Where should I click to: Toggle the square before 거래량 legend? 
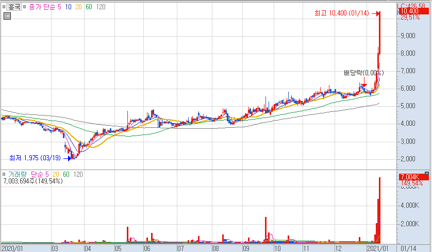4,174
